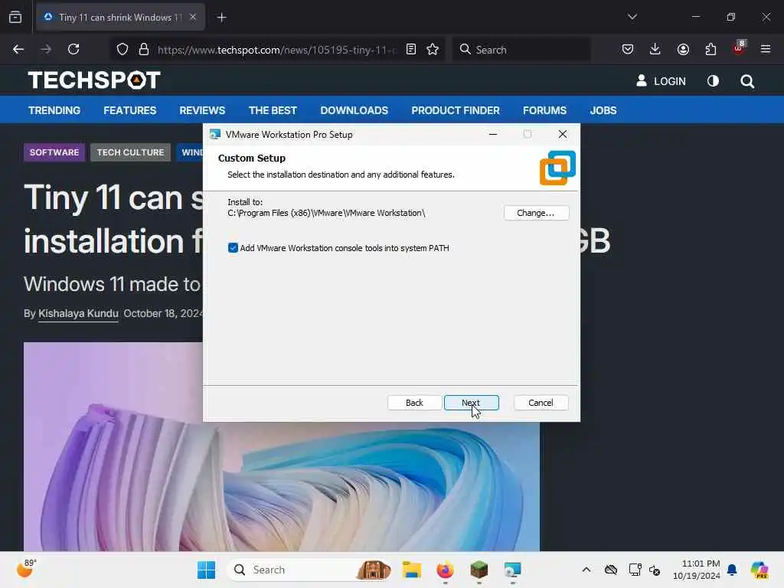This screenshot has width=784, height=588.
Task: Open the tracking protection shield icon
Action: pos(122,49)
